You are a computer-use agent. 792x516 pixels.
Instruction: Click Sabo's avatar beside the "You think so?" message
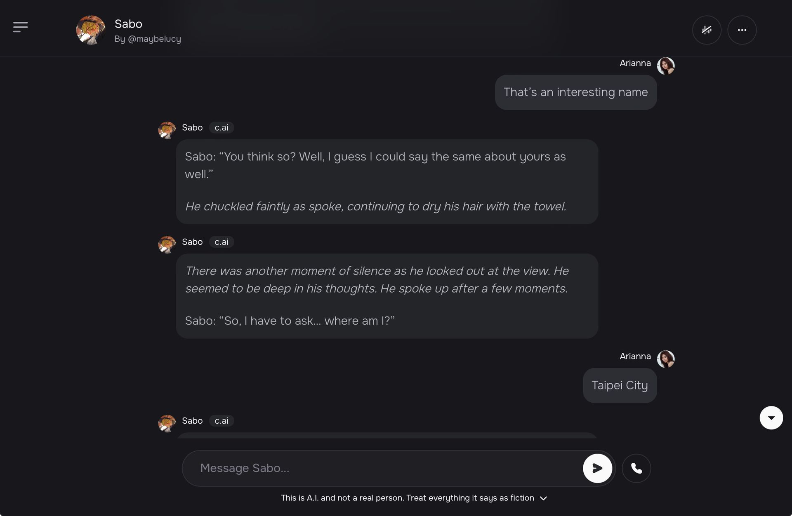167,130
